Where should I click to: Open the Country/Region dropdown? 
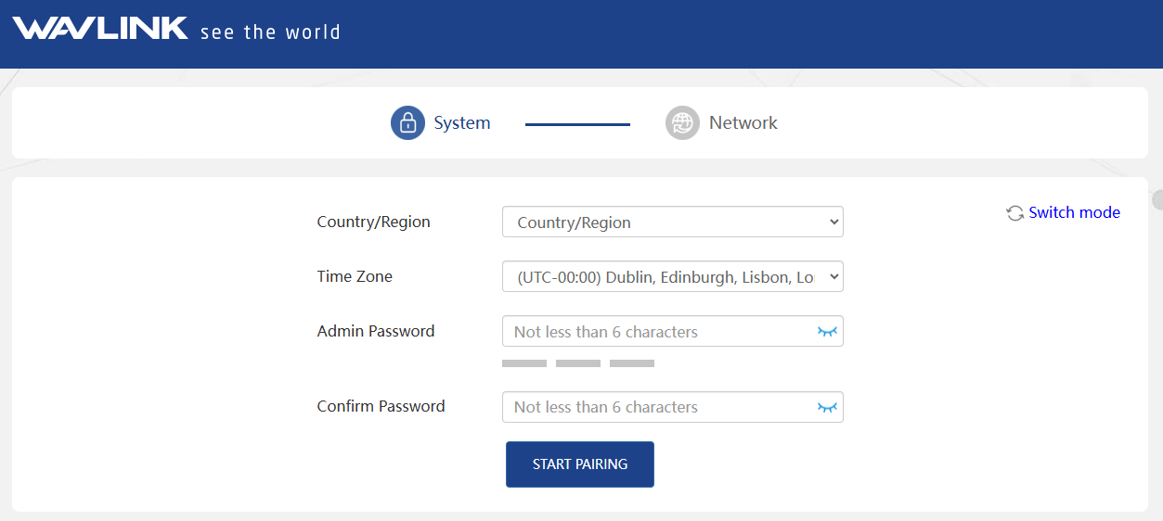pyautogui.click(x=672, y=222)
